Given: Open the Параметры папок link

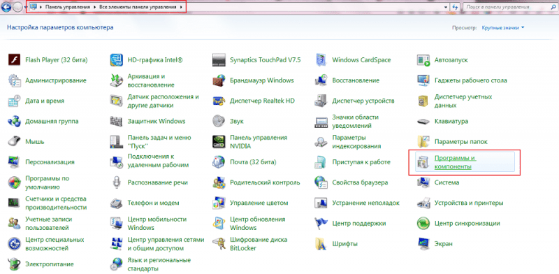Looking at the screenshot, I should pos(460,142).
